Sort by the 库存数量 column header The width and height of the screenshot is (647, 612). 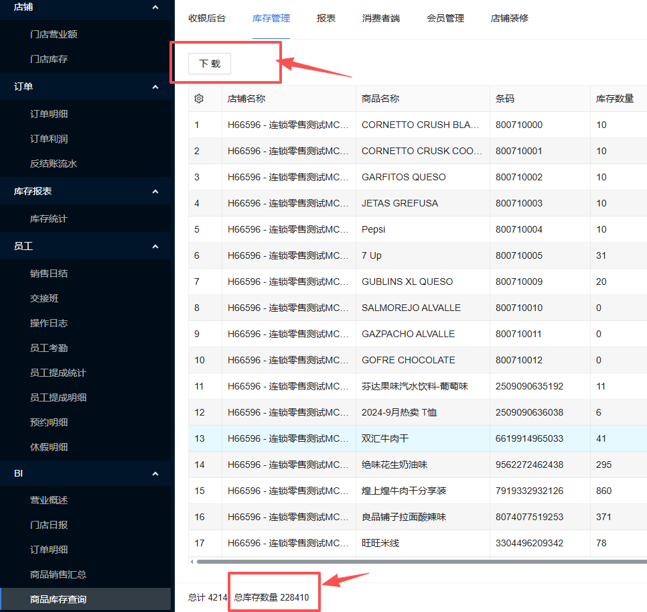tap(615, 99)
